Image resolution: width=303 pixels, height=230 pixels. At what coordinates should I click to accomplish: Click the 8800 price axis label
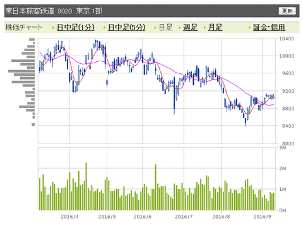coord(288,109)
